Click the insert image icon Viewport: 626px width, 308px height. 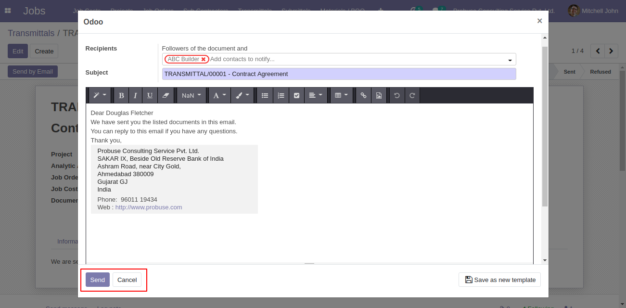[x=379, y=95]
